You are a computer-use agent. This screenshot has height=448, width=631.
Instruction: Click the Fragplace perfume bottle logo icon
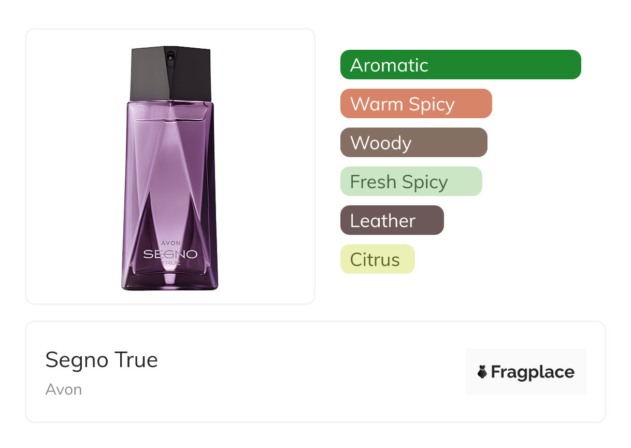tap(482, 372)
